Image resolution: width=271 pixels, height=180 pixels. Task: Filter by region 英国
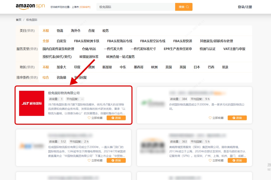(x=182, y=67)
